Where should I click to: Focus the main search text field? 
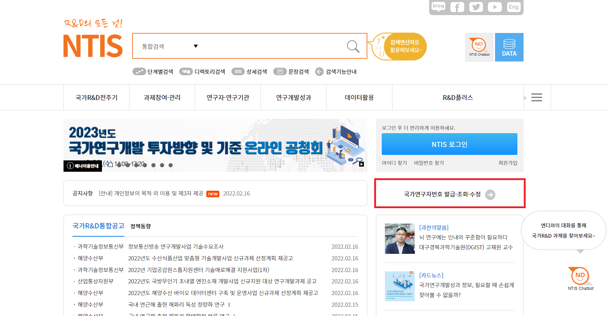[271, 46]
